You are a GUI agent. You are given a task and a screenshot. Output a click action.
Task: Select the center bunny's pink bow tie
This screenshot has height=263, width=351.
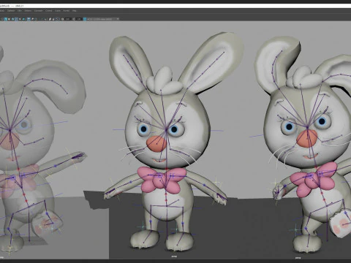tap(162, 180)
